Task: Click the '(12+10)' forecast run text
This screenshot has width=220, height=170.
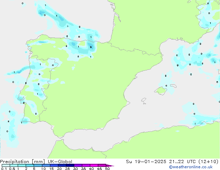Action: (x=208, y=162)
